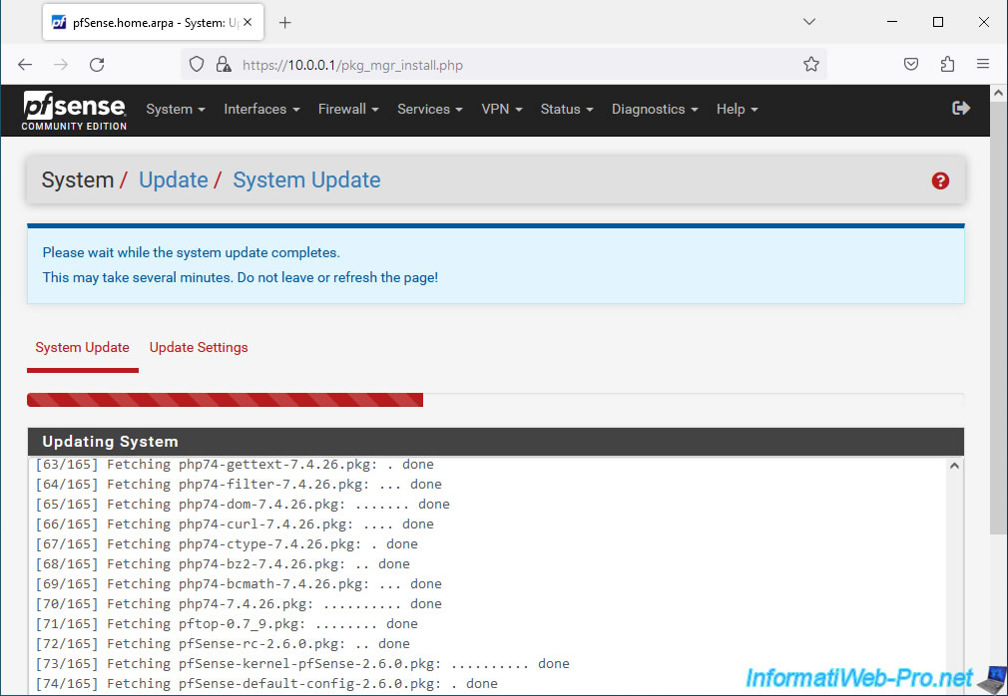
Task: Click the log line for pfSense-rc-2.6.0.pkg
Action: click(223, 643)
